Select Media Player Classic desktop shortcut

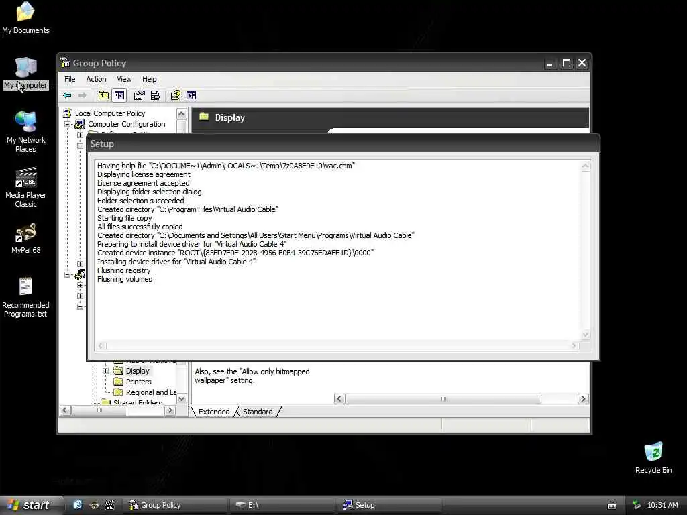(25, 187)
